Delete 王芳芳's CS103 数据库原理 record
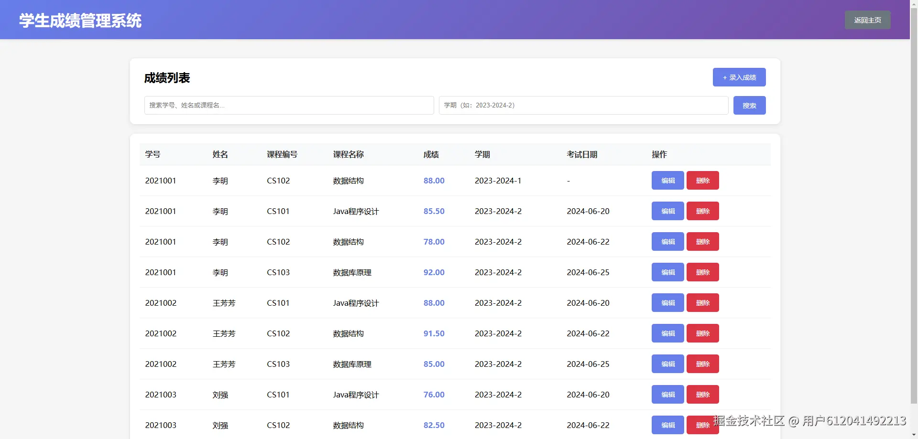The width and height of the screenshot is (918, 439). pos(702,364)
